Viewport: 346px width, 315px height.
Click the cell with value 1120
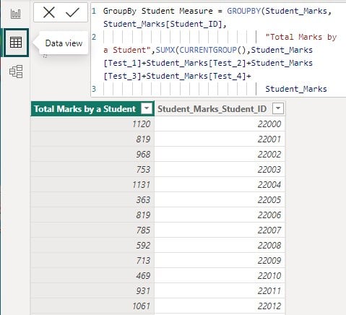click(92, 124)
